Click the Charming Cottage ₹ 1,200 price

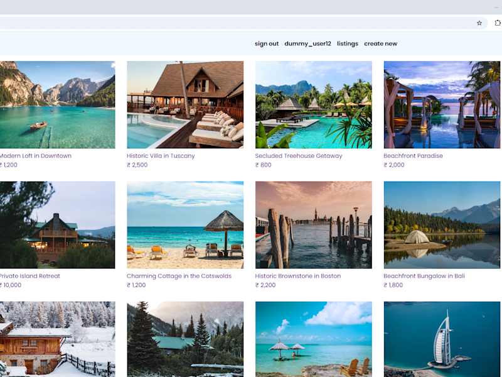tap(136, 285)
